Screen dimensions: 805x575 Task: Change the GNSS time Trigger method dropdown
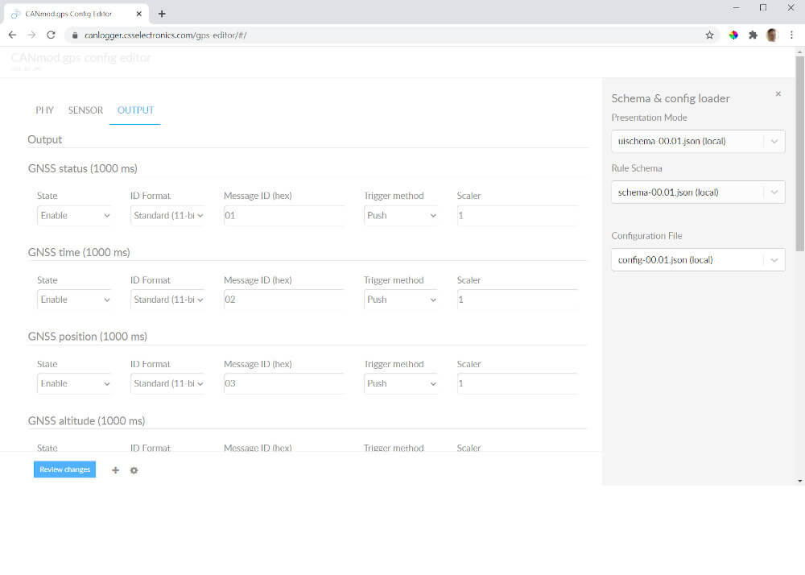pos(401,300)
